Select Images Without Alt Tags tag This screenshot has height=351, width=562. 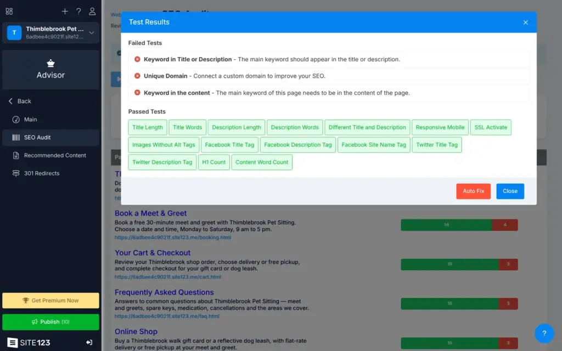pyautogui.click(x=164, y=145)
